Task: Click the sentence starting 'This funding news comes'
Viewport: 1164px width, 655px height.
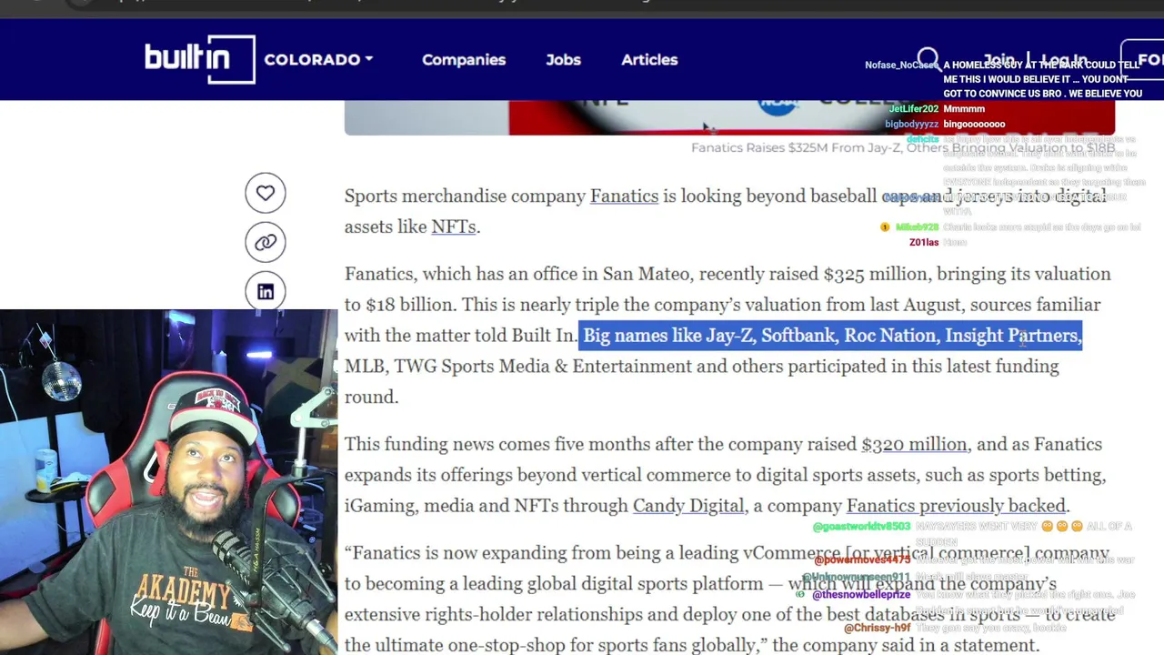Action: (x=725, y=475)
